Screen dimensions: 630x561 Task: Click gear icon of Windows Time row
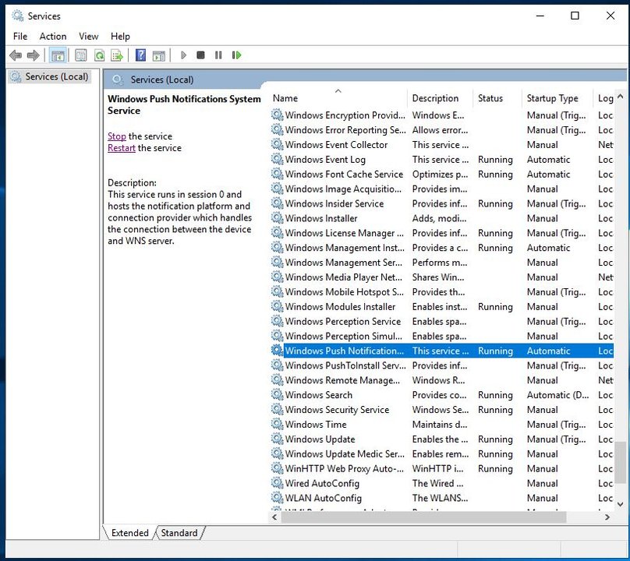[277, 424]
